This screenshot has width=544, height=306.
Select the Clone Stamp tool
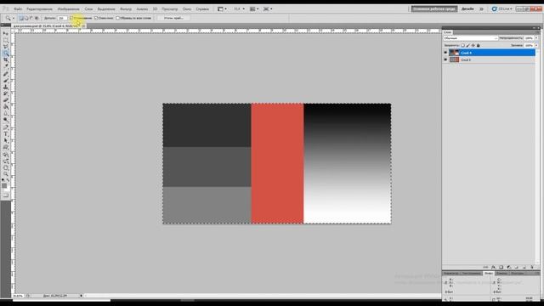point(6,87)
